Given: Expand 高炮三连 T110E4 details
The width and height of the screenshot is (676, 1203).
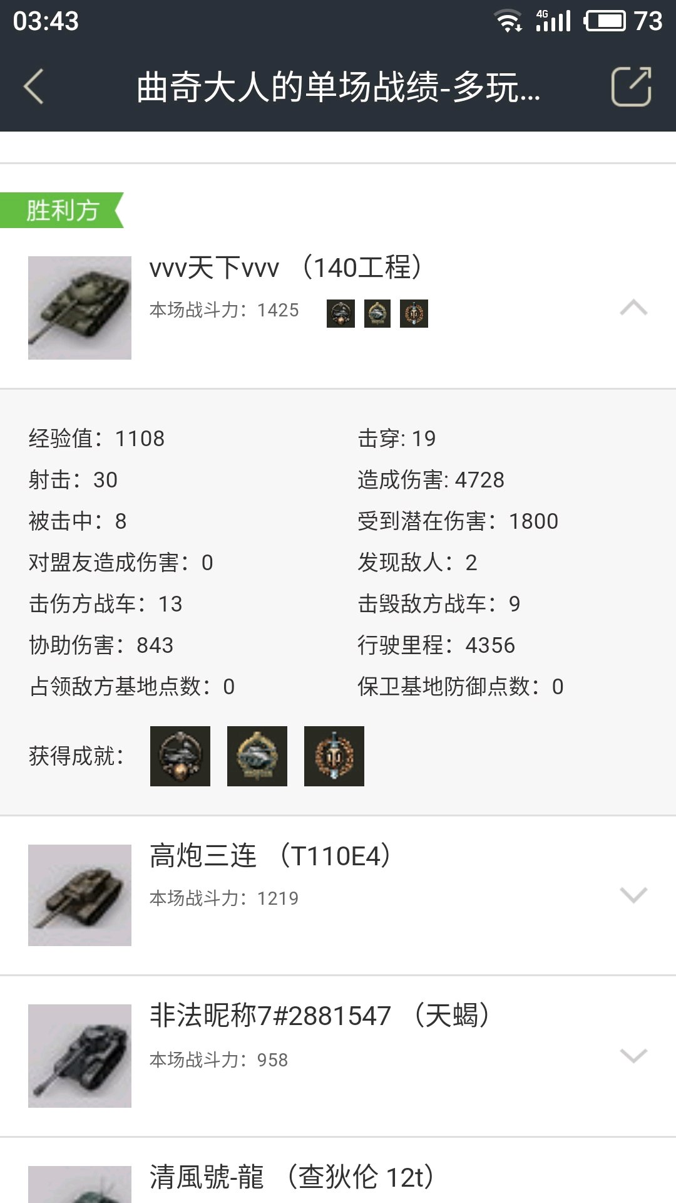Looking at the screenshot, I should coord(633,895).
